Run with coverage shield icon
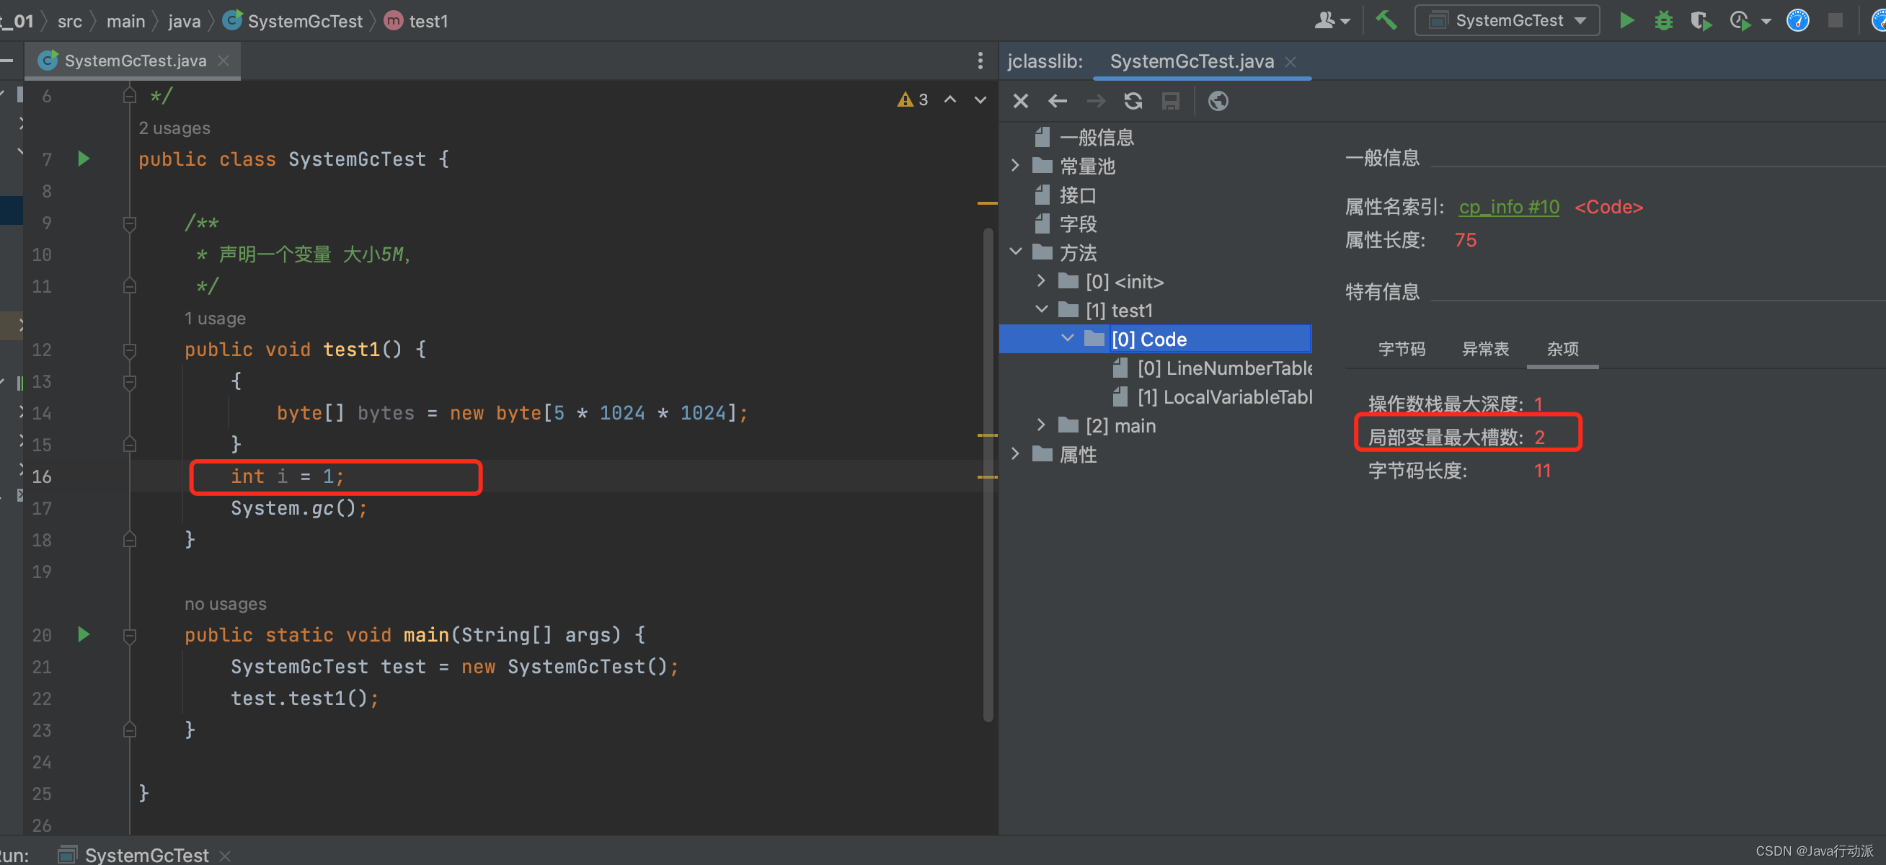This screenshot has height=865, width=1886. point(1701,21)
